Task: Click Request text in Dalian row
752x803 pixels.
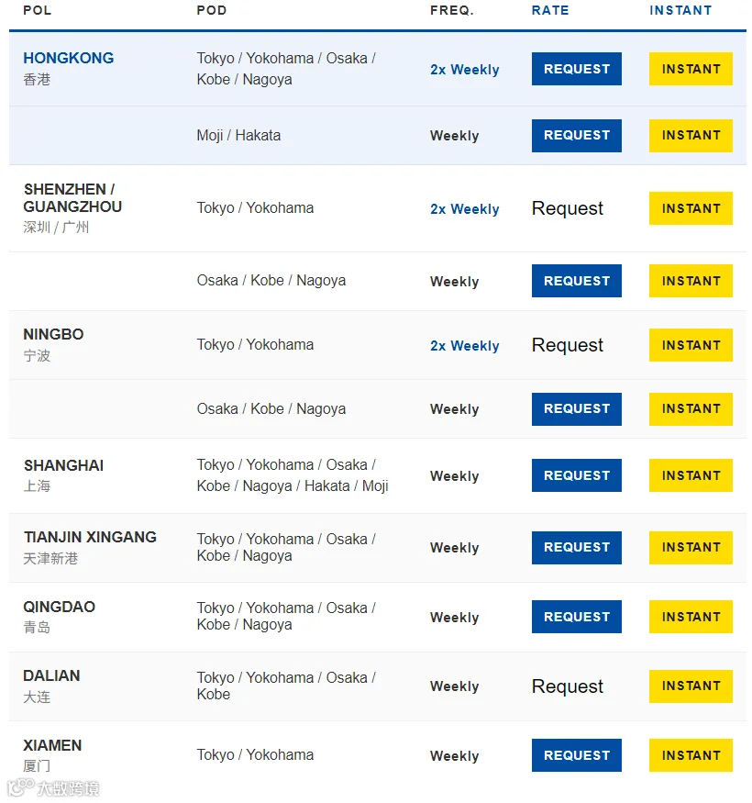Action: click(567, 686)
